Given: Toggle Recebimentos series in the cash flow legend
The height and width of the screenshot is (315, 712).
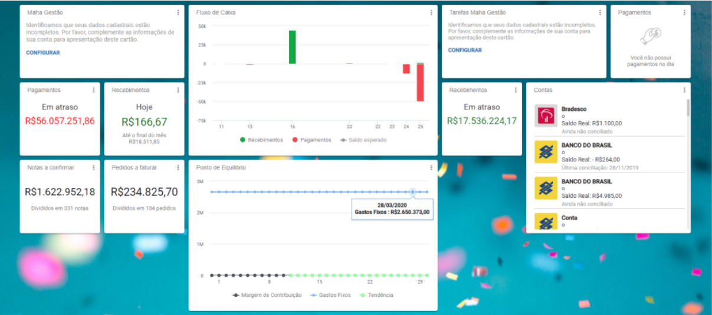Looking at the screenshot, I should point(261,140).
